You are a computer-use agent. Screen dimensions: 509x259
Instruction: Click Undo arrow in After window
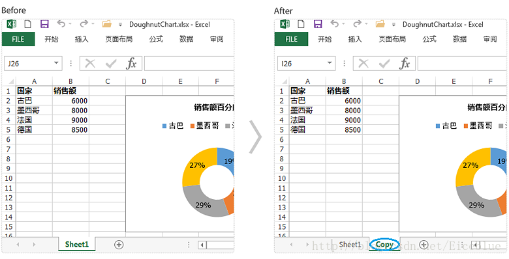click(335, 23)
